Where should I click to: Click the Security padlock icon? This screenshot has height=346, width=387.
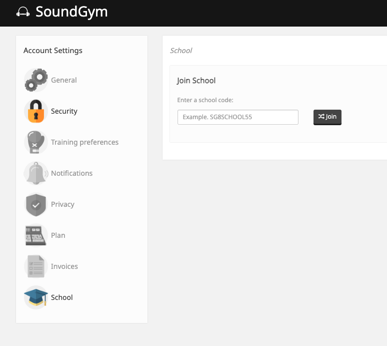click(x=36, y=111)
